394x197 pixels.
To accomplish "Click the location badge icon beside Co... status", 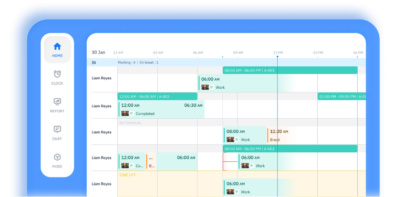I will (132, 166).
